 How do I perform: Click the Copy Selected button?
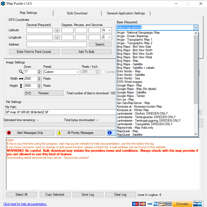click(x=55, y=195)
